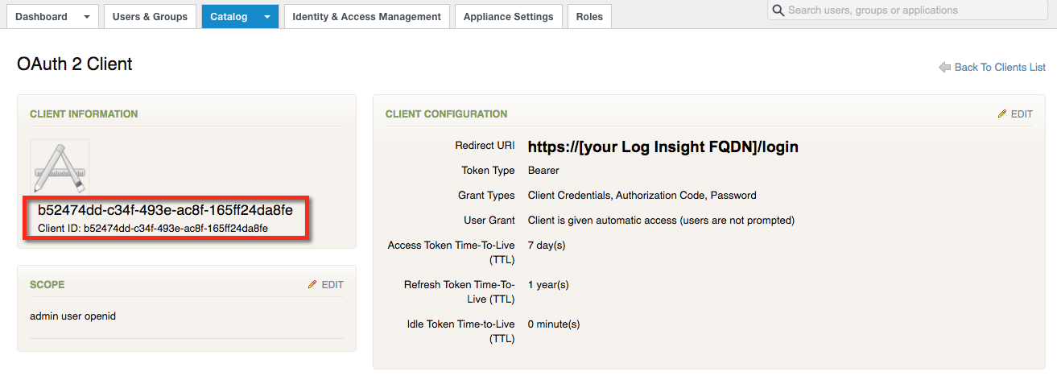
Task: Click the pencil icon in Scope panel
Action: 312,285
